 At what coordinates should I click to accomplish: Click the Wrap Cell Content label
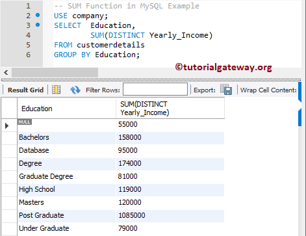(x=268, y=90)
